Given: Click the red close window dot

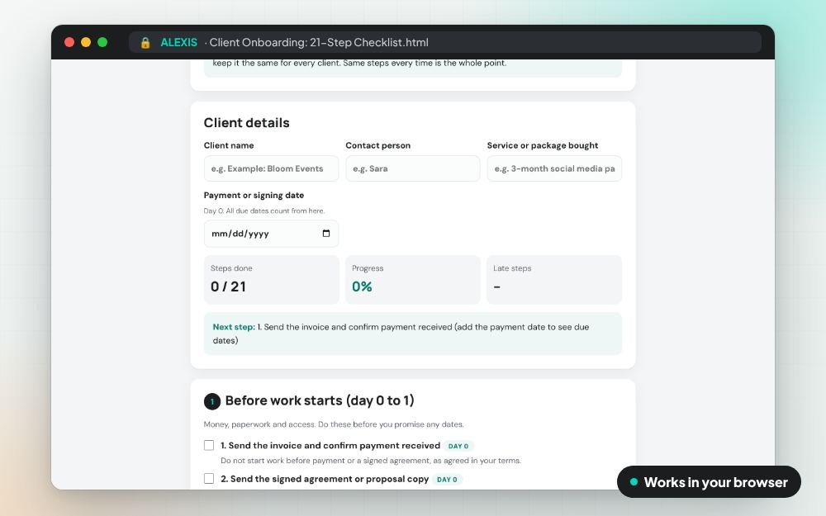Looking at the screenshot, I should (x=69, y=42).
